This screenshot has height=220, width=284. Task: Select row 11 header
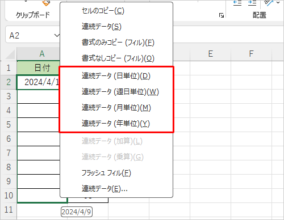click(9, 210)
